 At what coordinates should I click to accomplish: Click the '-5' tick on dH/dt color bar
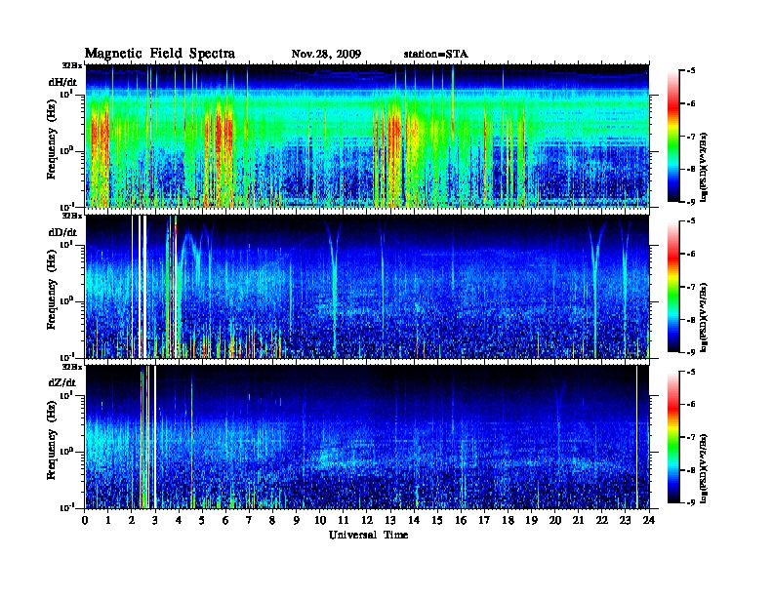click(x=691, y=71)
